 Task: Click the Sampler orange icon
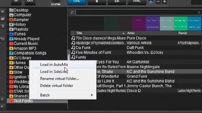(11, 20)
